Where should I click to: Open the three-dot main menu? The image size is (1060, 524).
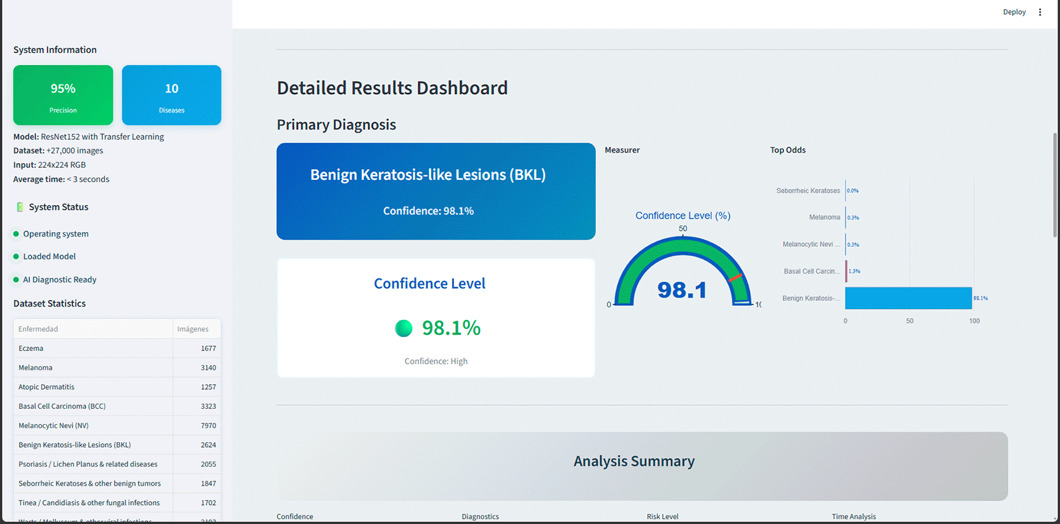1040,12
